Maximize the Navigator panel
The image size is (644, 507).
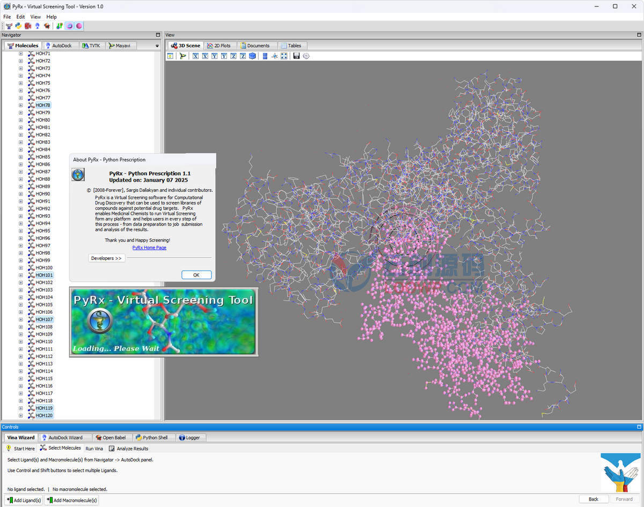pyautogui.click(x=158, y=35)
